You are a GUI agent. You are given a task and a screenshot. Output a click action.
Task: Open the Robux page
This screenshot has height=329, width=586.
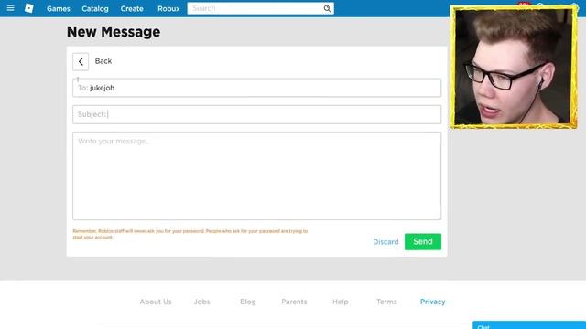pyautogui.click(x=168, y=8)
